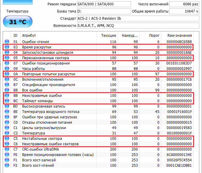Click the Raw-значения column header
This screenshot has height=173, width=202.
pos(180,36)
